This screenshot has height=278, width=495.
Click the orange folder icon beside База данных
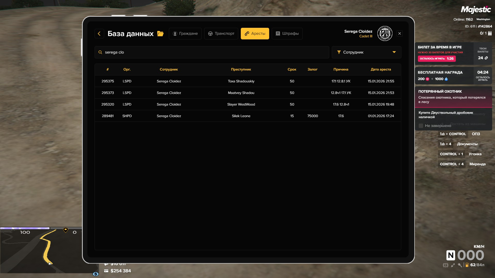coord(160,34)
